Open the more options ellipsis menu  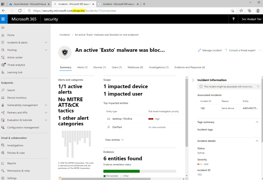(x=260, y=50)
